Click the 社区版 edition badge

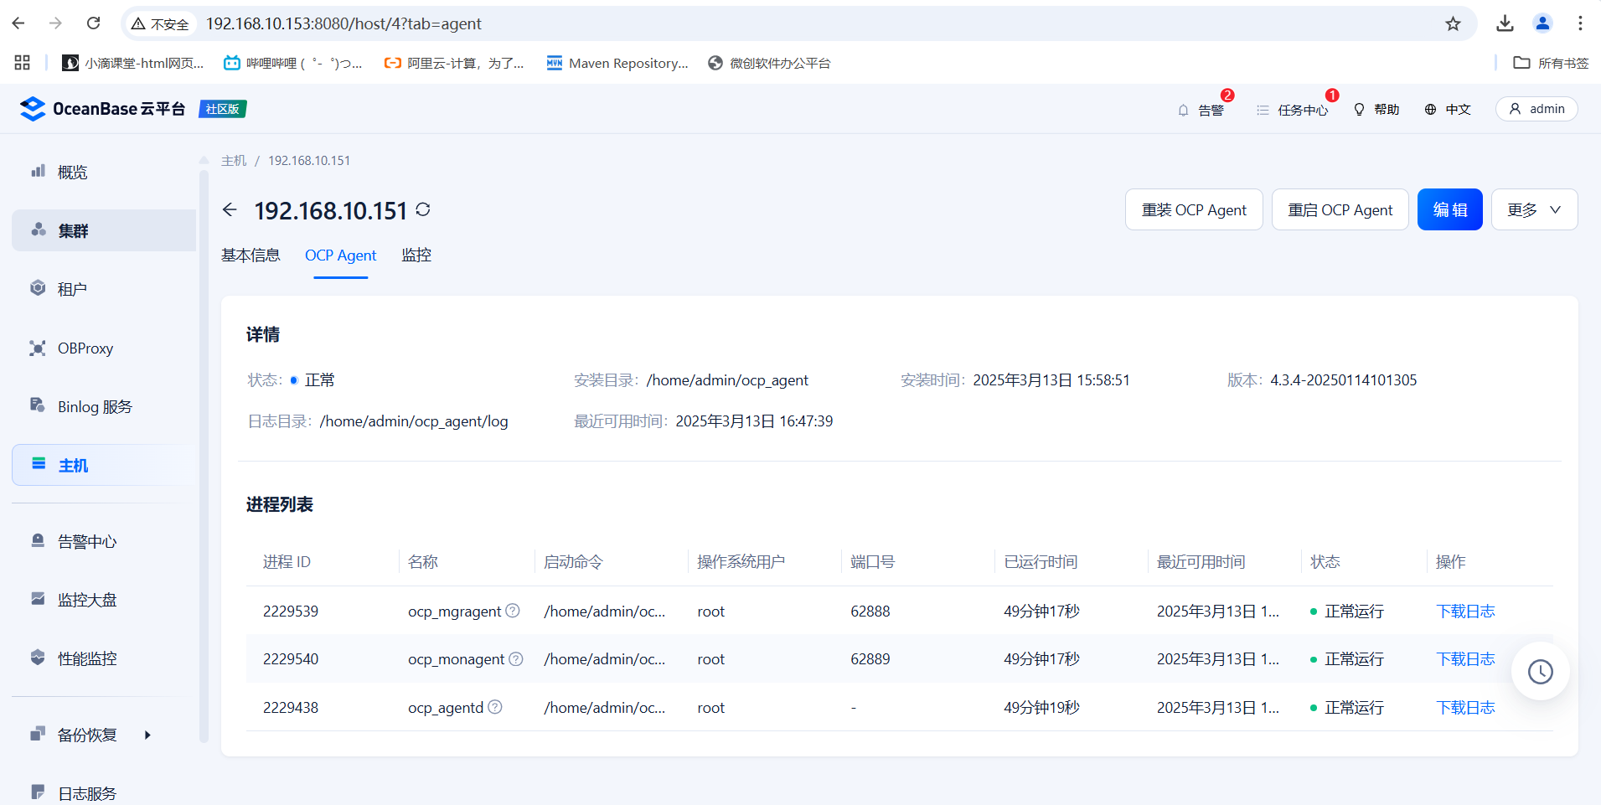coord(223,109)
